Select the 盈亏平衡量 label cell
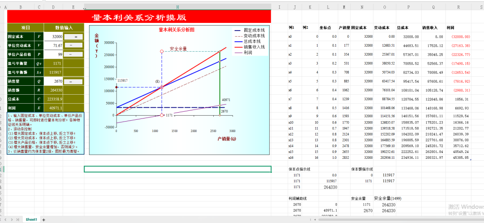Viewport: 484px width, 223px height. tap(21, 64)
